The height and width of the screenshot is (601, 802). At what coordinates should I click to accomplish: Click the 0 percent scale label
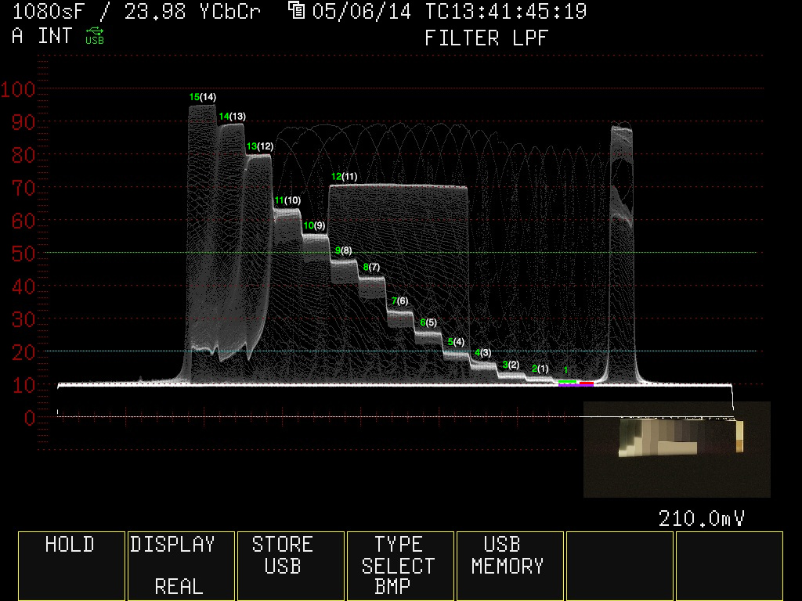[x=30, y=418]
